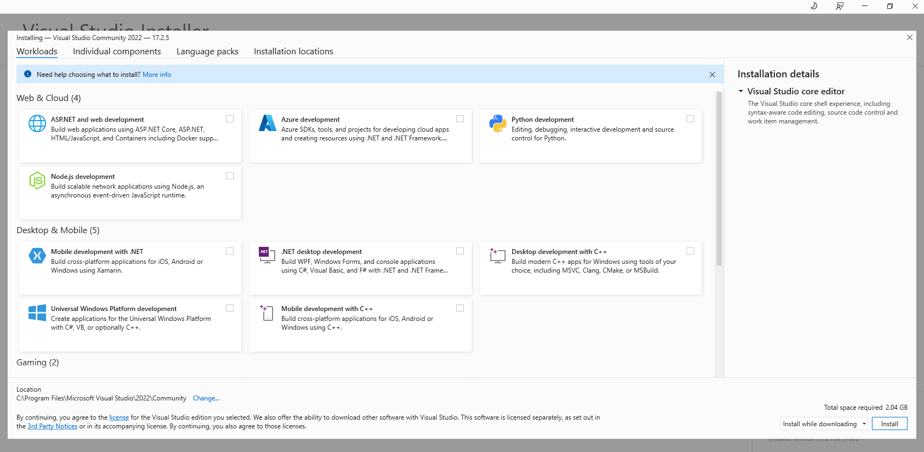Screen dimensions: 924x452
Task: Click the Azure development logo icon
Action: (267, 123)
